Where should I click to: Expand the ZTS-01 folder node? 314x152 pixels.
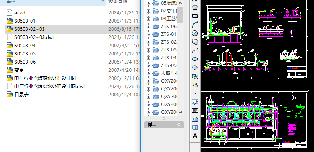[x=148, y=34]
